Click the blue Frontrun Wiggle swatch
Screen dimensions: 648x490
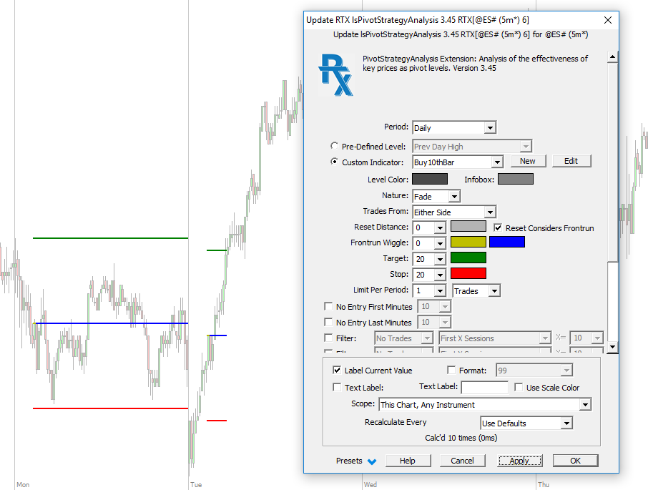(x=507, y=242)
